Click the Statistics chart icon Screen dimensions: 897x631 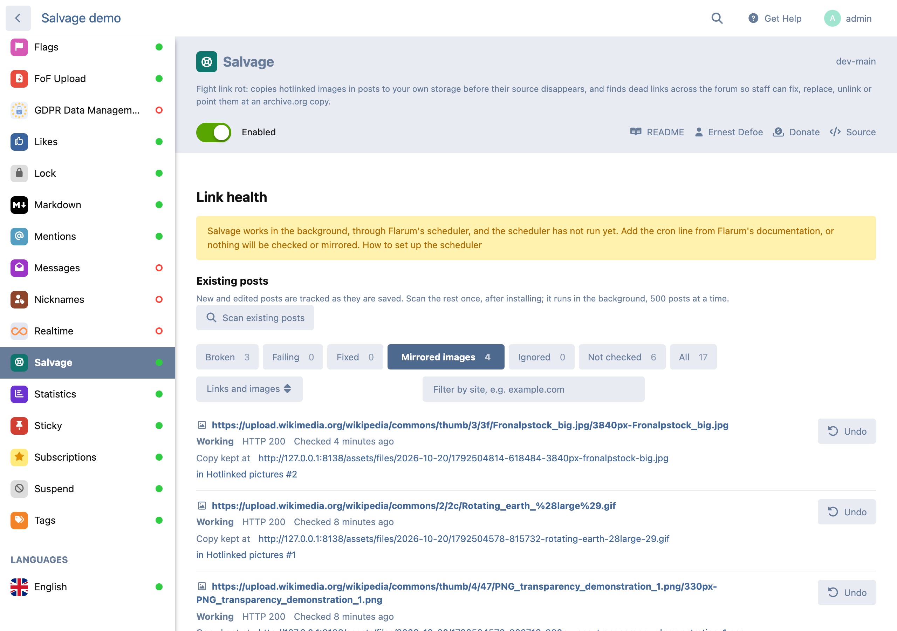click(19, 394)
